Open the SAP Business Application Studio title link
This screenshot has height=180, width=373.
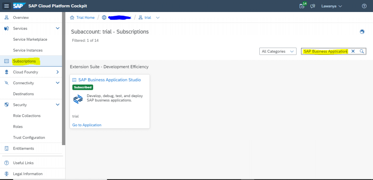[x=110, y=80]
